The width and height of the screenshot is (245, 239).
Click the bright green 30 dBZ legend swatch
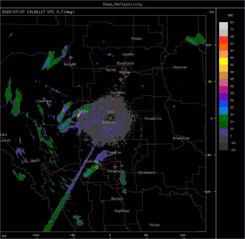coord(223,118)
